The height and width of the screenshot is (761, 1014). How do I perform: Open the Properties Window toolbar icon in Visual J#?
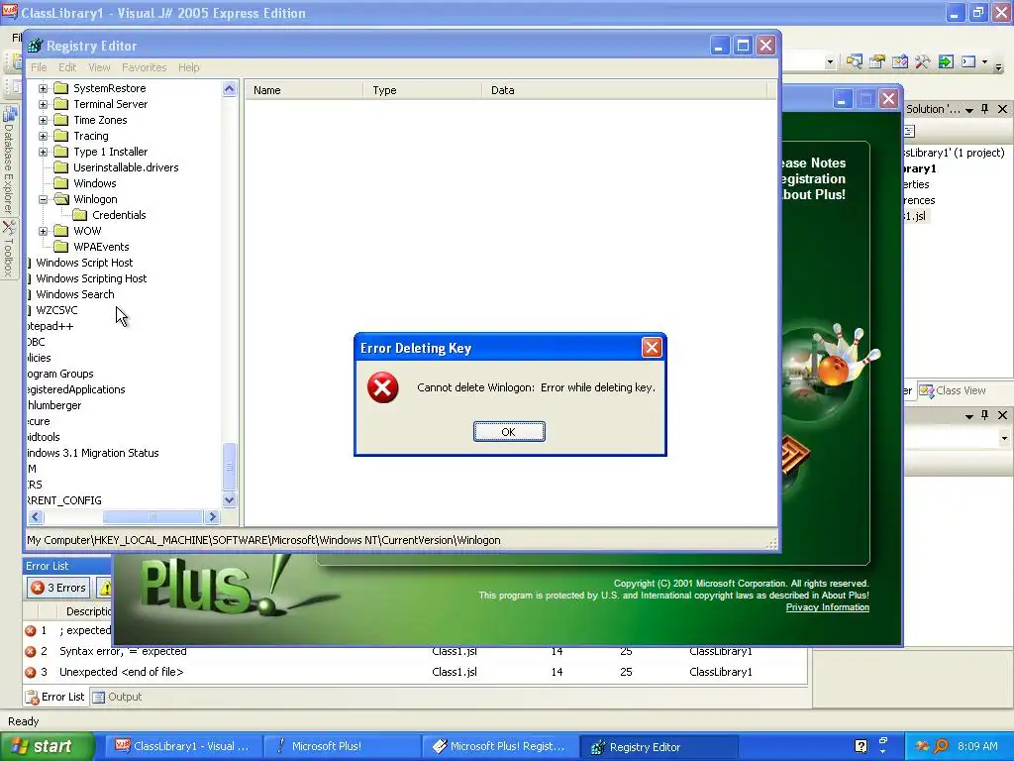tap(877, 61)
